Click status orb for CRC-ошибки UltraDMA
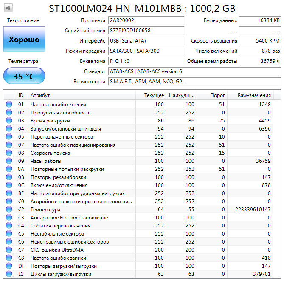This screenshot has width=284, height=281. pos(9,250)
